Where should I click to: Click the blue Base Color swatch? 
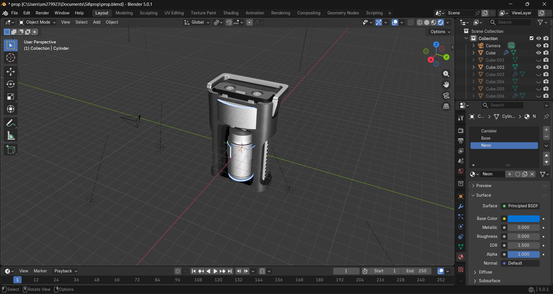tap(523, 219)
